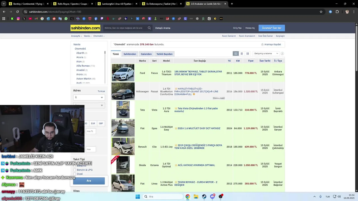The image size is (358, 201).
Task: Bookmark this page with star icon
Action: [x=321, y=12]
